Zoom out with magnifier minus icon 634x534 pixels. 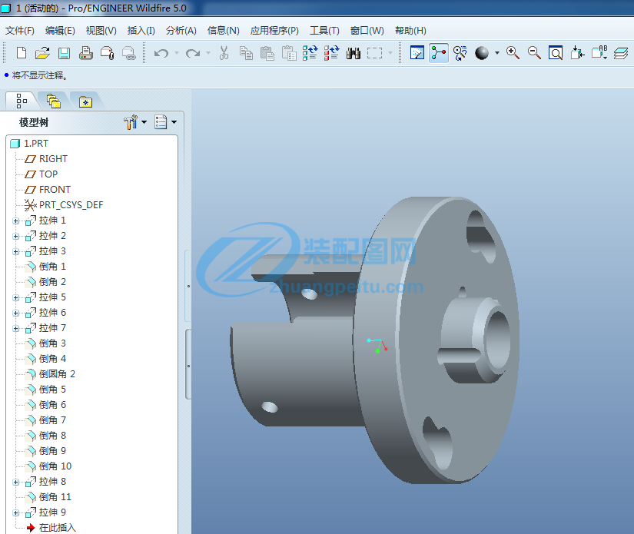click(534, 53)
